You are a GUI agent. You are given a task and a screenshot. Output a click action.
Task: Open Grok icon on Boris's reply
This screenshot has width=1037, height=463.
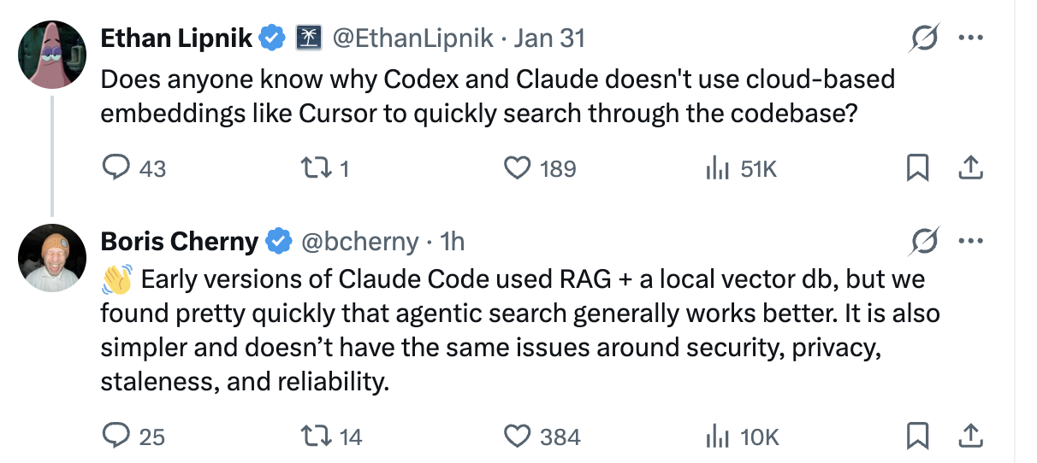point(925,242)
